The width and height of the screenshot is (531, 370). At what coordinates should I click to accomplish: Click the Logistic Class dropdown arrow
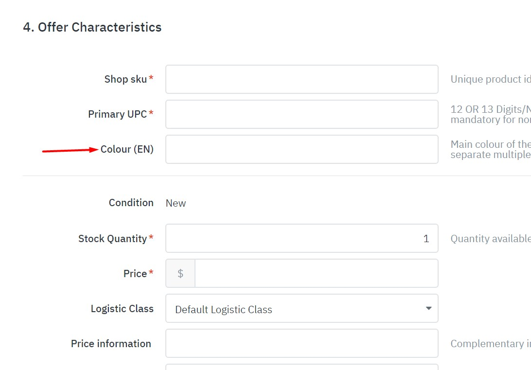tap(428, 308)
